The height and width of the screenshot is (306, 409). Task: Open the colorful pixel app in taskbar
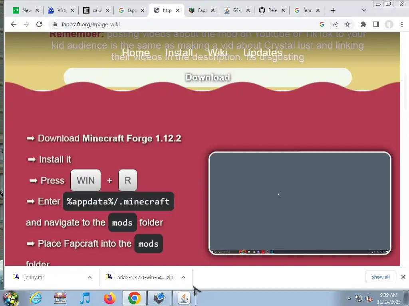[x=60, y=298]
